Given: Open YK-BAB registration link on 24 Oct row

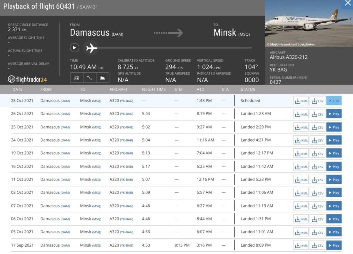Looking at the screenshot, I should (126, 140).
